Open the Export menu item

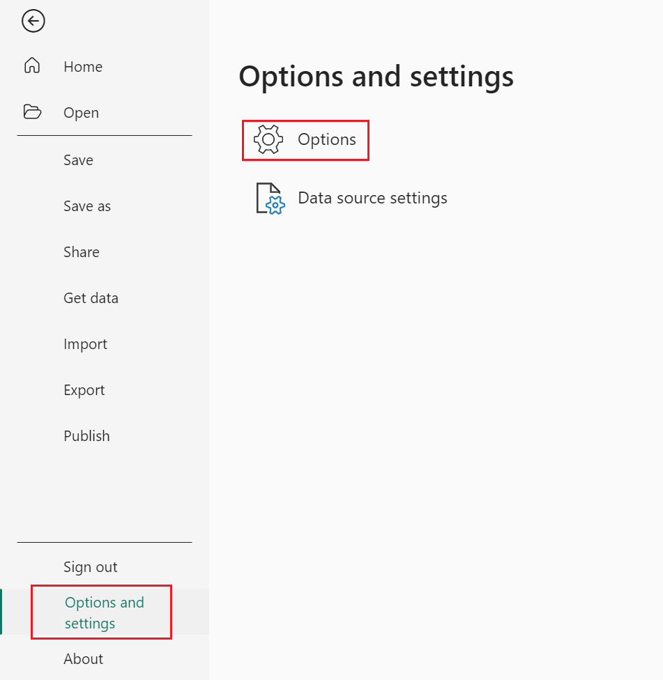(x=84, y=389)
